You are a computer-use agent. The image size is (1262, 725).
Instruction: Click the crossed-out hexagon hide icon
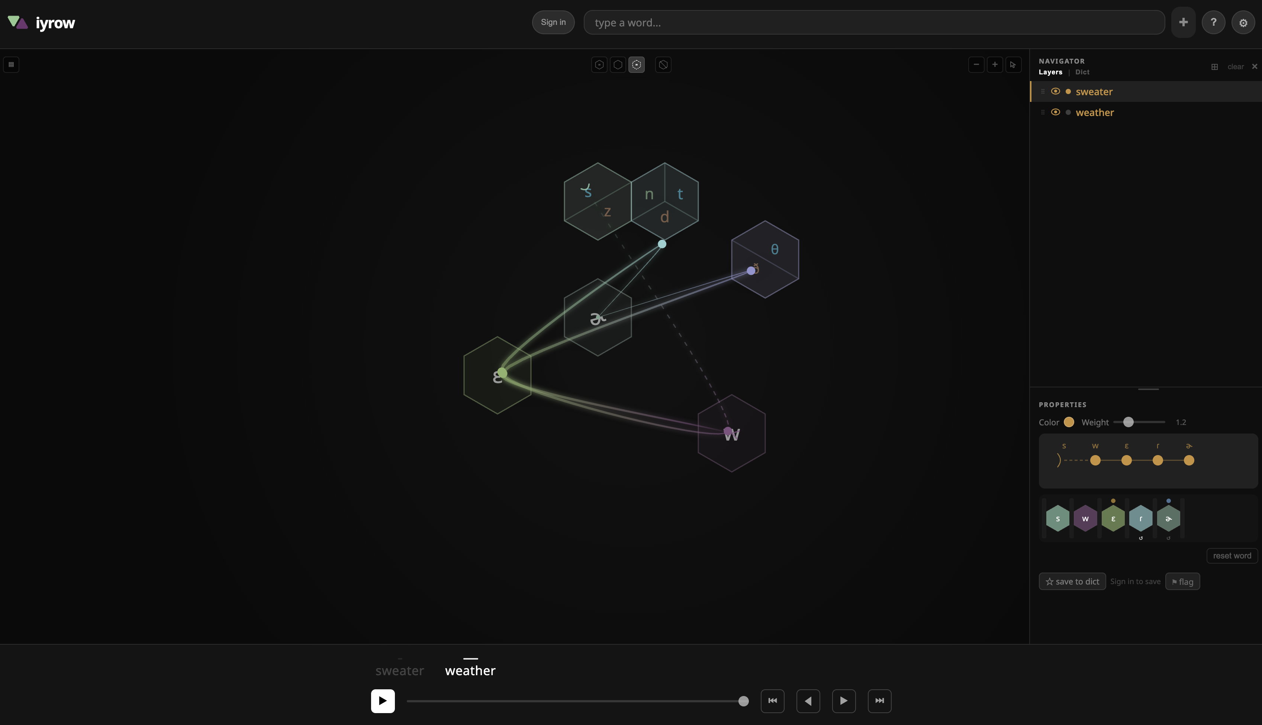(x=663, y=65)
